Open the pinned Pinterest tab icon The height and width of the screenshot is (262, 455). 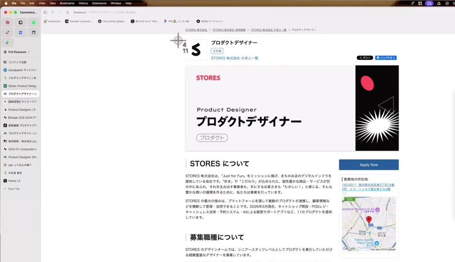[8, 22]
